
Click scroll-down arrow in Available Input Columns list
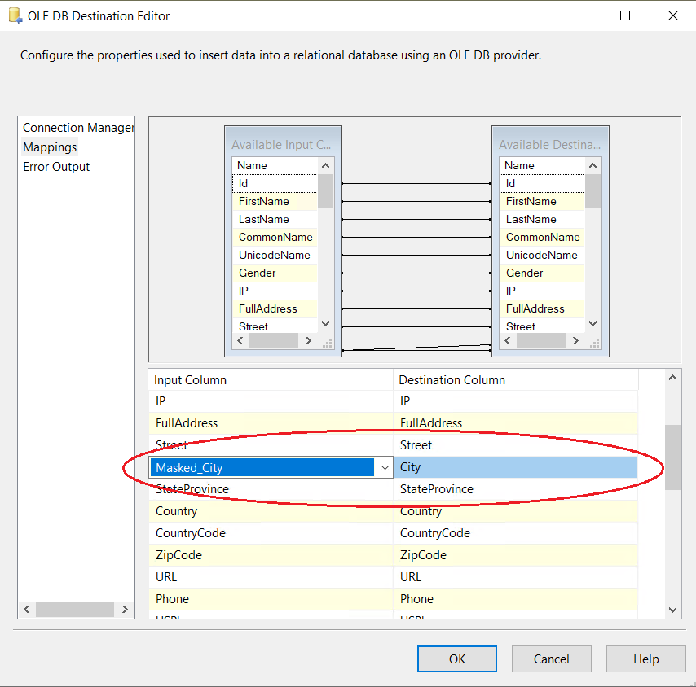(325, 323)
